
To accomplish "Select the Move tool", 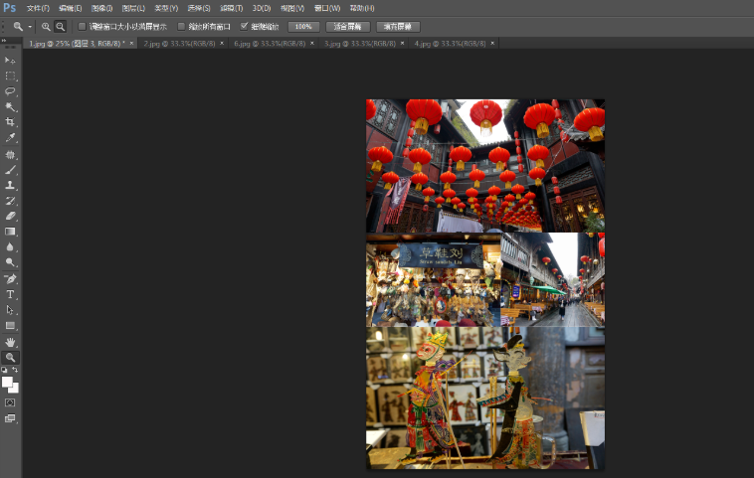I will tap(10, 61).
